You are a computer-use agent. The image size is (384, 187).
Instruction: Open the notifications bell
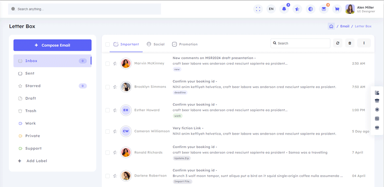coord(284,9)
